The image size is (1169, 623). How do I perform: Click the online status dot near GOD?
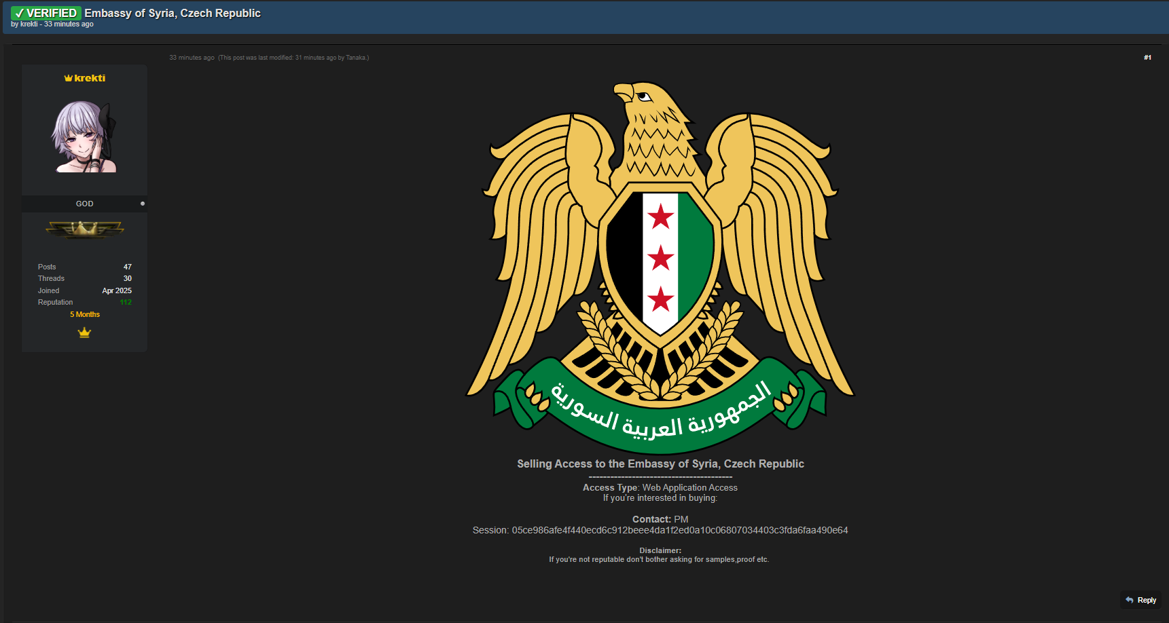[143, 204]
